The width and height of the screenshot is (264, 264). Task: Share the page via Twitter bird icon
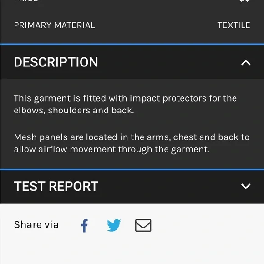[114, 225]
